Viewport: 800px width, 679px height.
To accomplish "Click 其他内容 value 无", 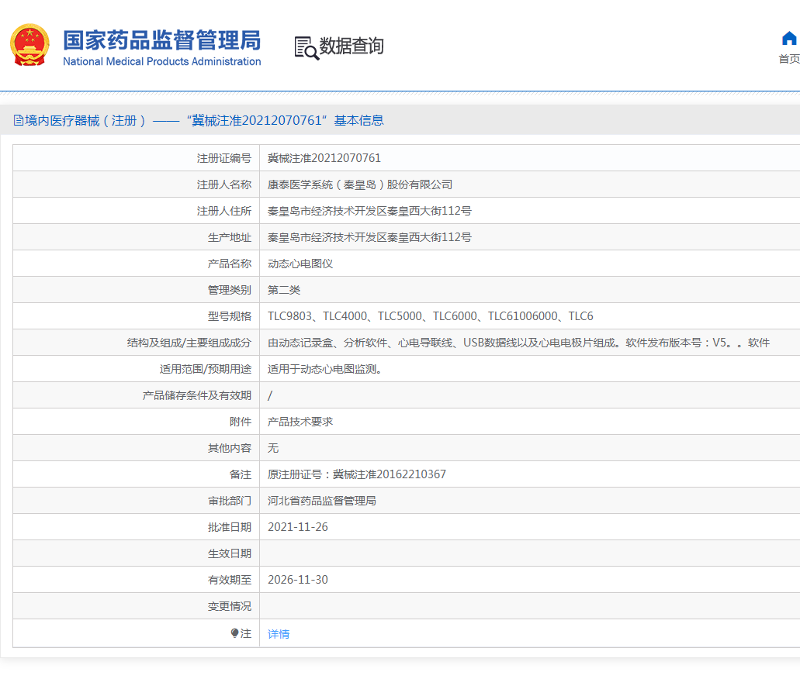I will point(273,448).
